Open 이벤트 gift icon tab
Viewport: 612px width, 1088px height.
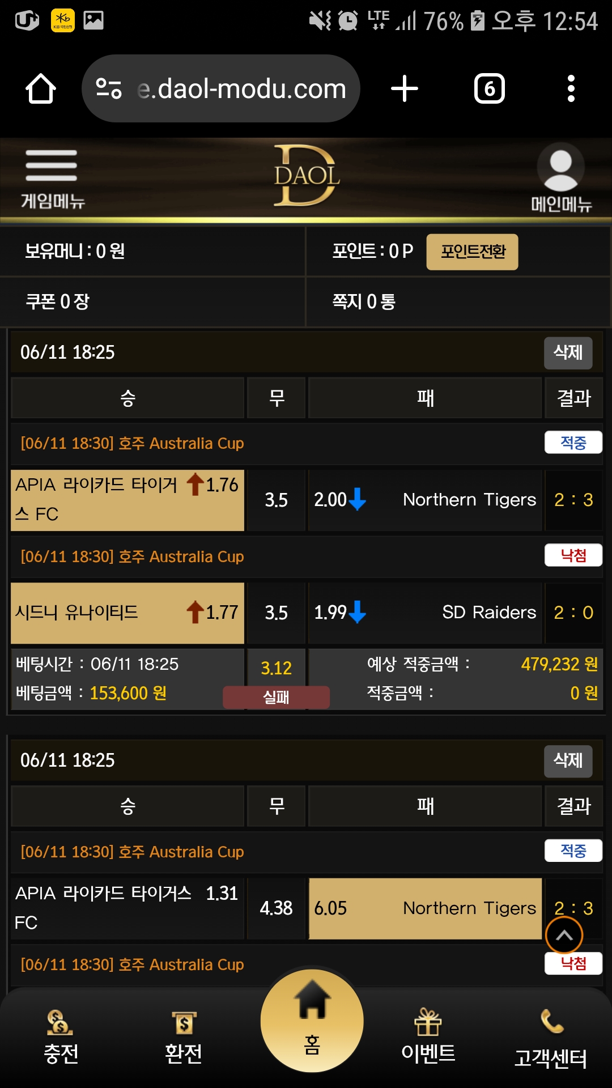coord(428,1036)
